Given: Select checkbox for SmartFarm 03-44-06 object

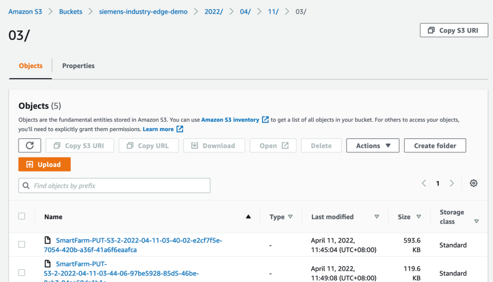Looking at the screenshot, I should coord(22,272).
